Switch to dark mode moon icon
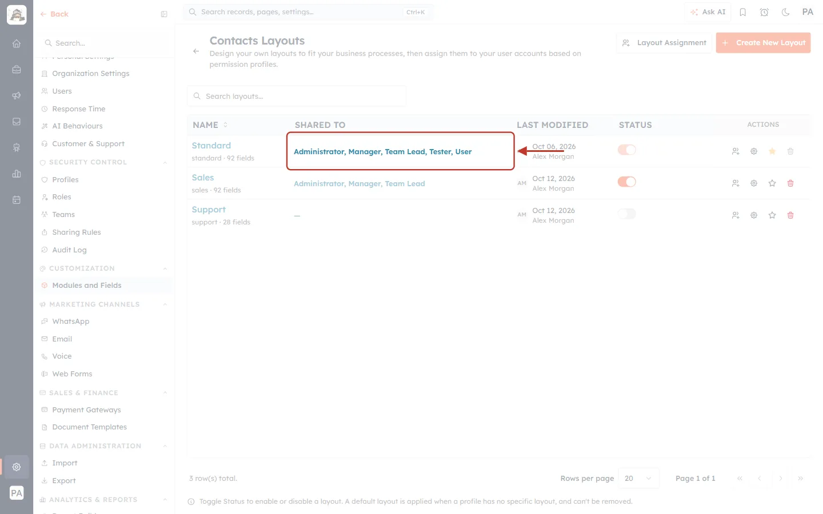823x514 pixels. (786, 12)
